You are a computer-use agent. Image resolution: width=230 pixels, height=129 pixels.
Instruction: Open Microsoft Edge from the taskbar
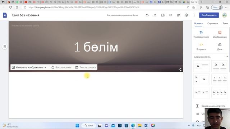pos(133,125)
